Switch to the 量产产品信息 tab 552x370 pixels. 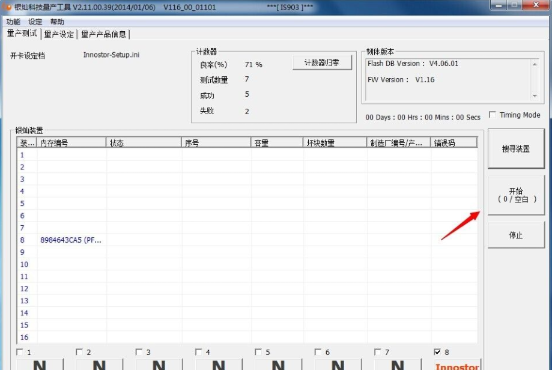[103, 34]
